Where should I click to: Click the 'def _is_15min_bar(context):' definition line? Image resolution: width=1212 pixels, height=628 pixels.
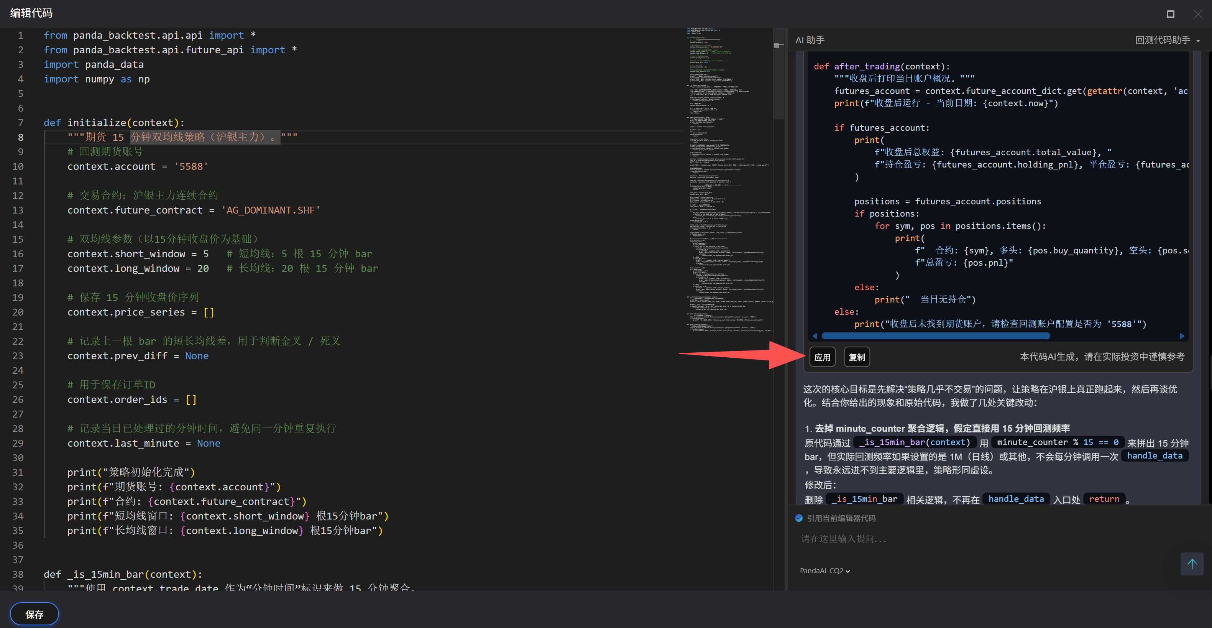point(123,575)
